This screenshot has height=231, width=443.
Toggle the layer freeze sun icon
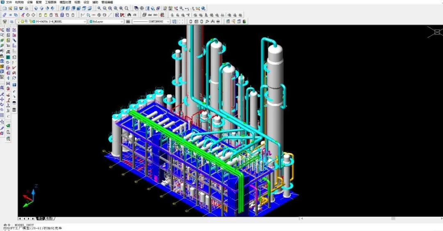[x=23, y=22]
